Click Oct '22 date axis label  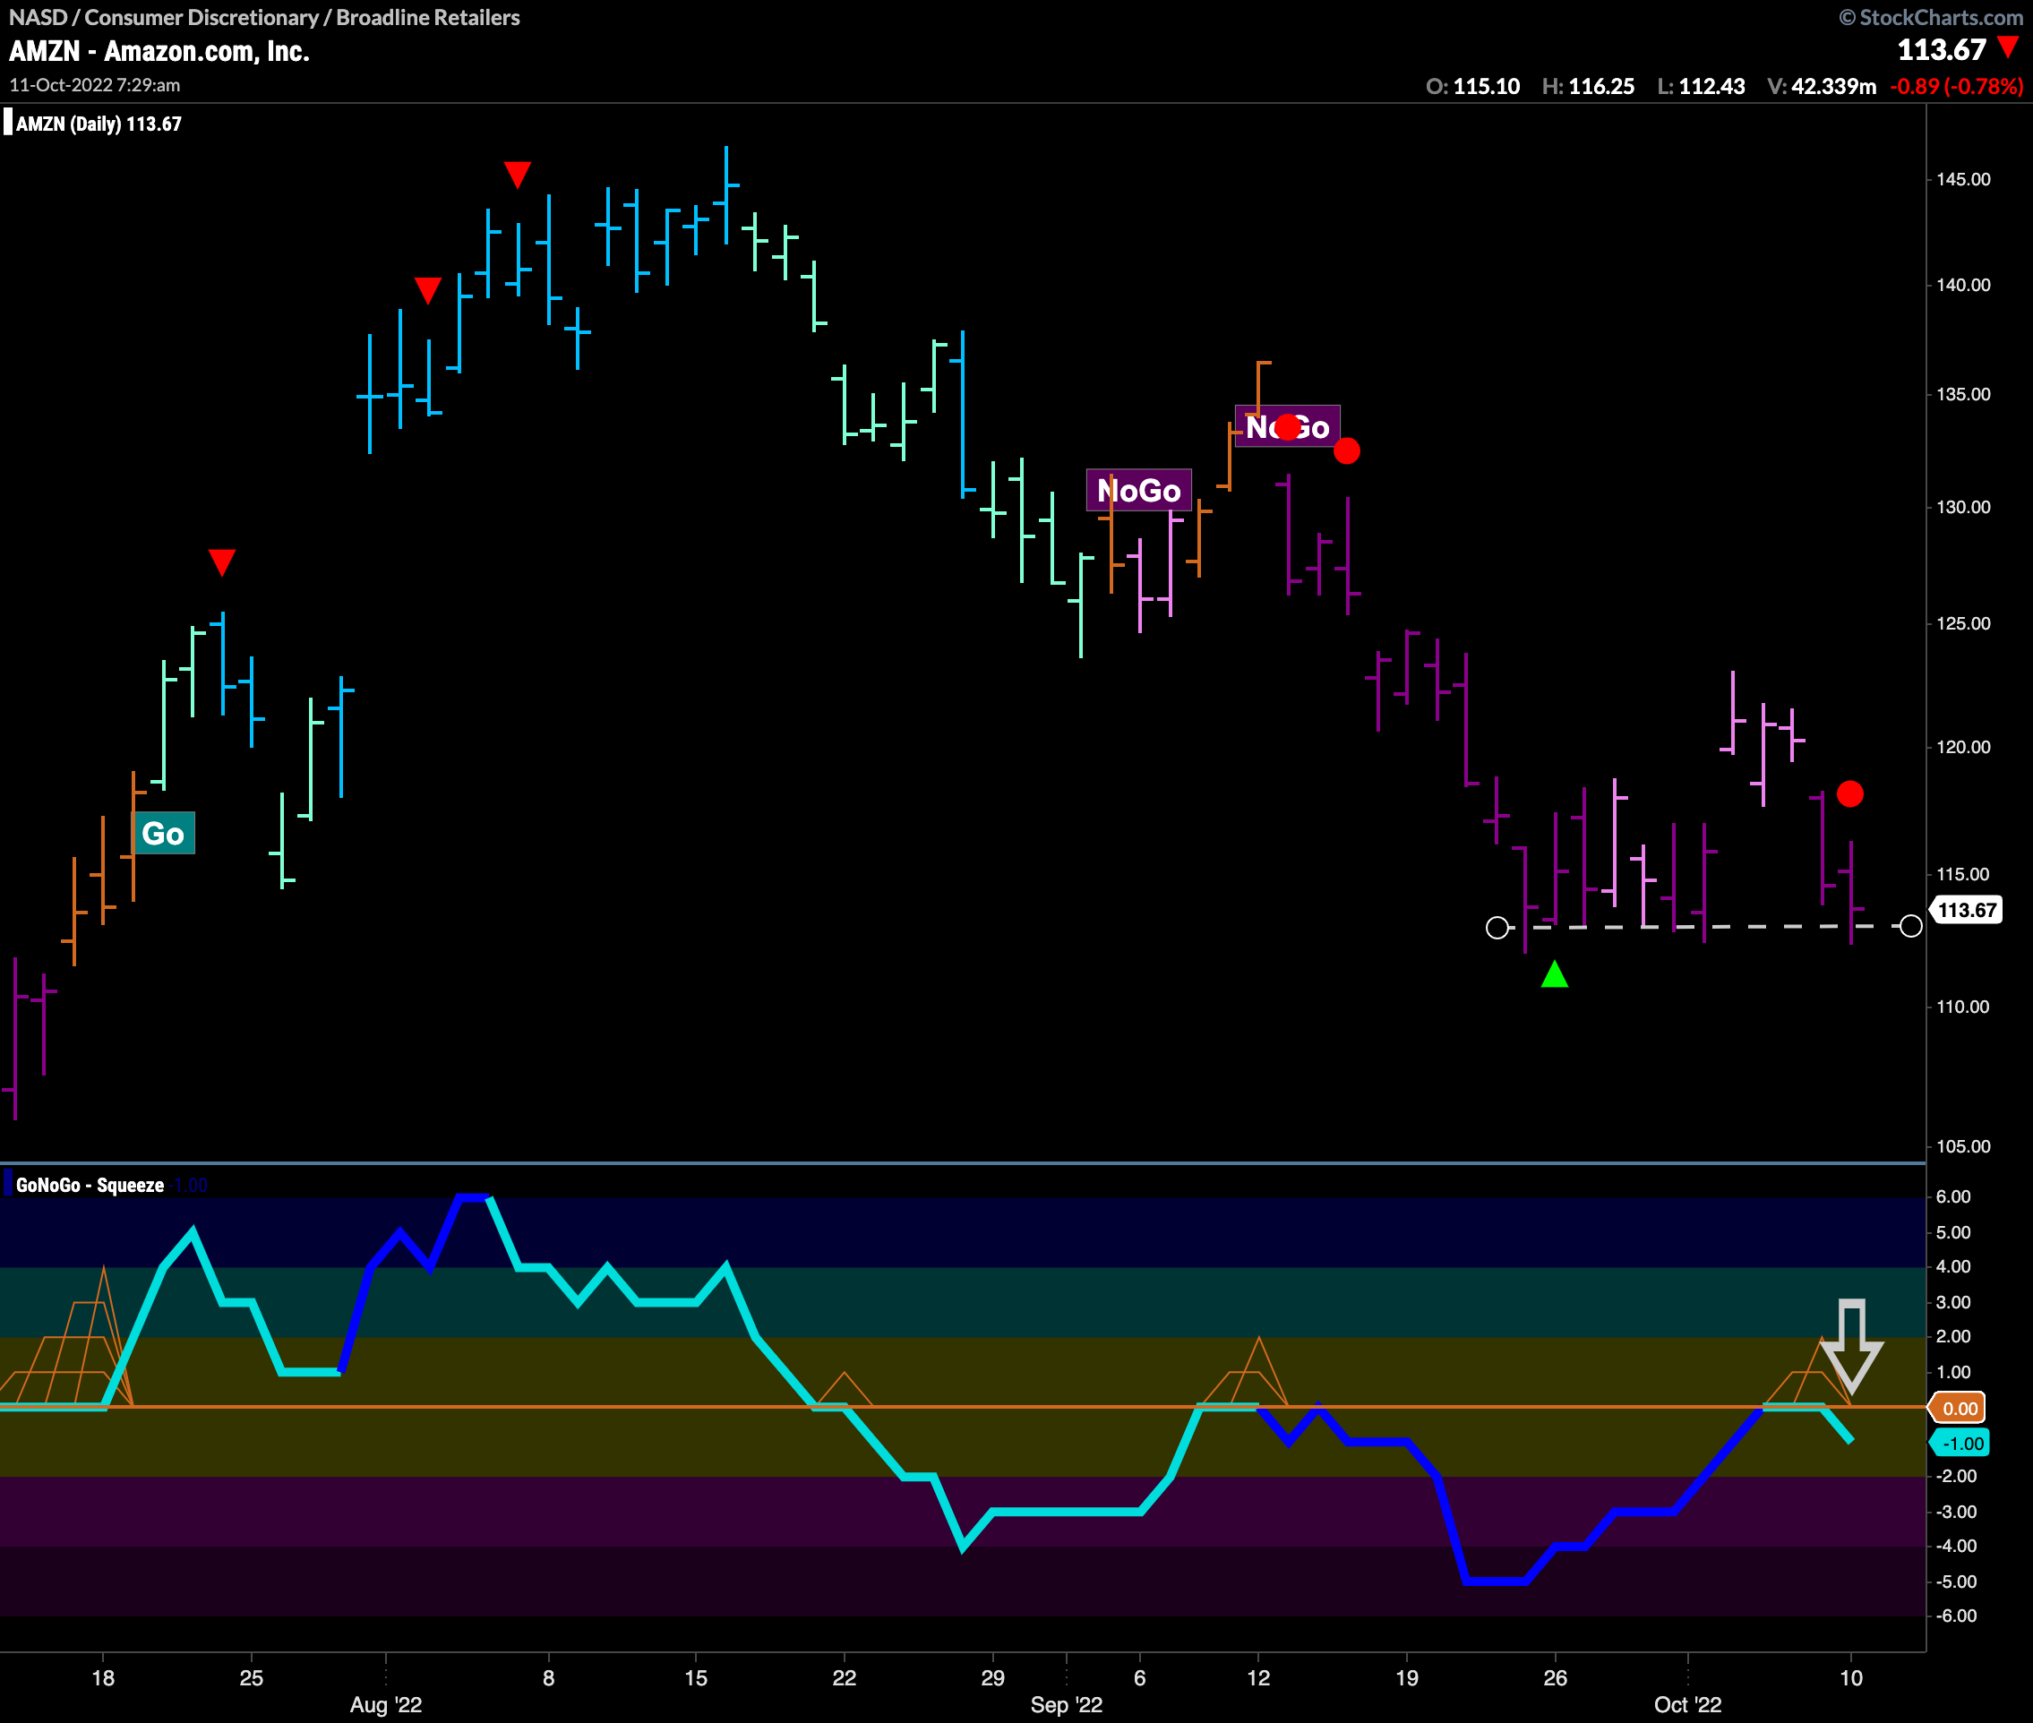pos(1687,1705)
